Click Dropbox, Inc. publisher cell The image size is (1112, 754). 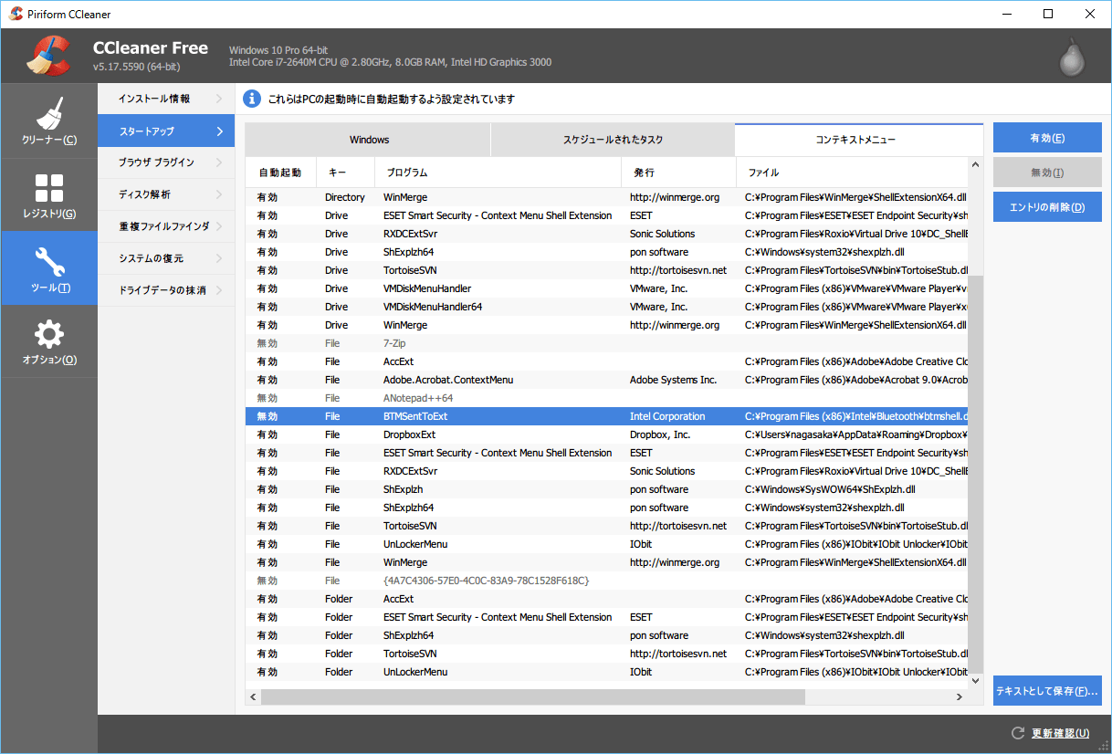click(x=660, y=435)
